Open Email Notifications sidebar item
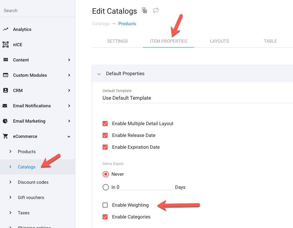The image size is (293, 228). click(x=32, y=106)
